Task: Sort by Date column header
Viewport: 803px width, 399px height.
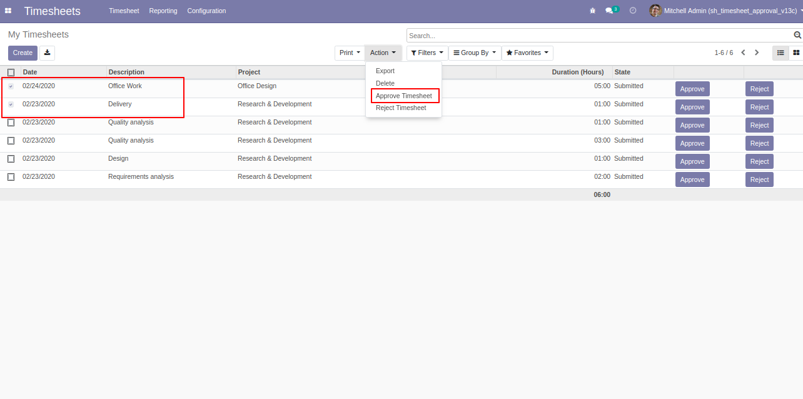Action: point(64,73)
